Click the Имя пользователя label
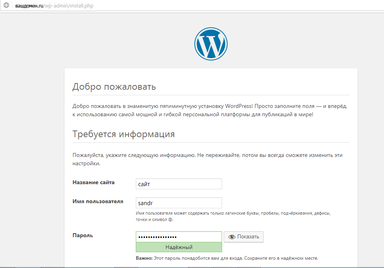This screenshot has height=268, width=384. point(98,202)
